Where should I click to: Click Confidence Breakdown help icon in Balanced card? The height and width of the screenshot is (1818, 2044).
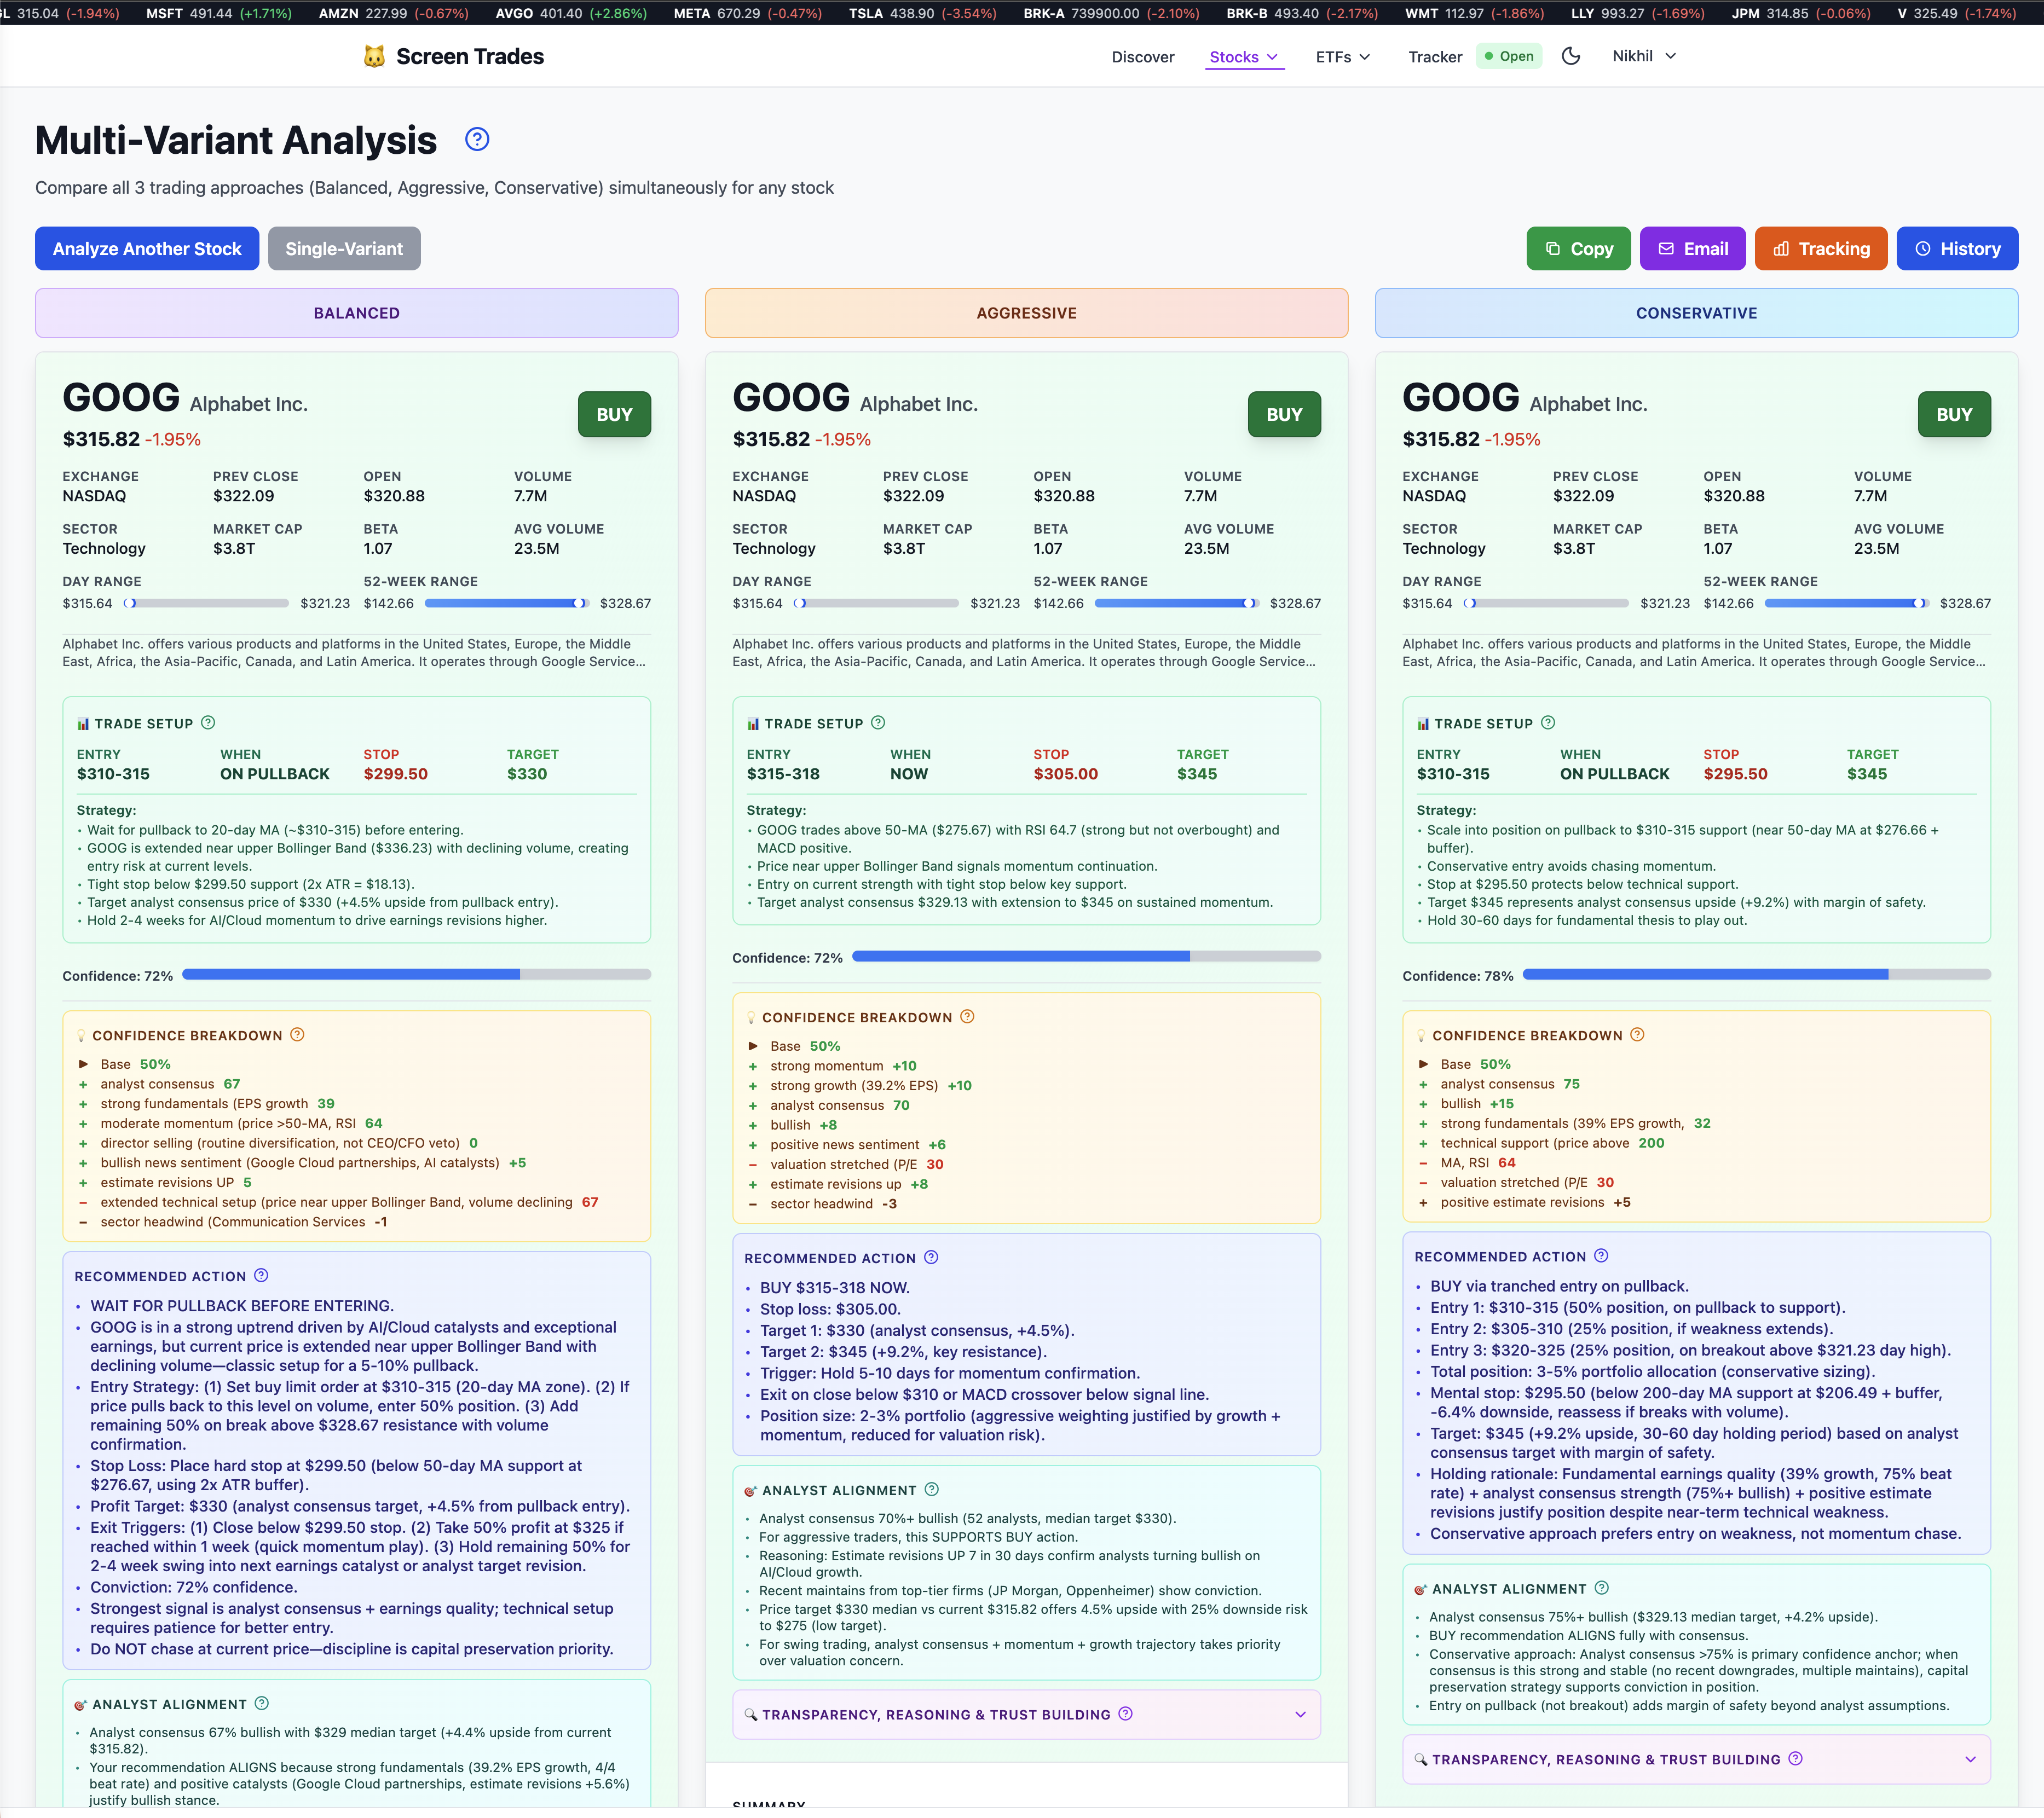(297, 1035)
